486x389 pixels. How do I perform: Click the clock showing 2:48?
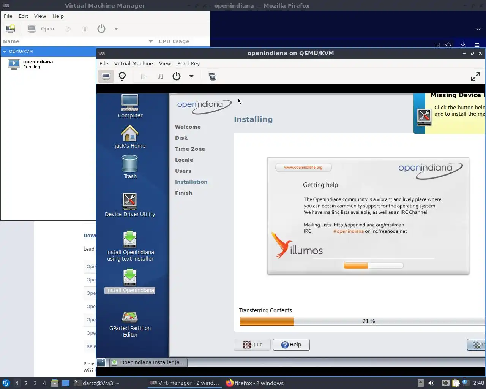click(478, 383)
